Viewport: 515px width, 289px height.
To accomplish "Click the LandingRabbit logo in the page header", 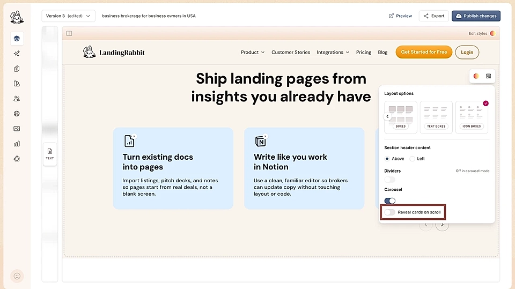I will tap(114, 52).
